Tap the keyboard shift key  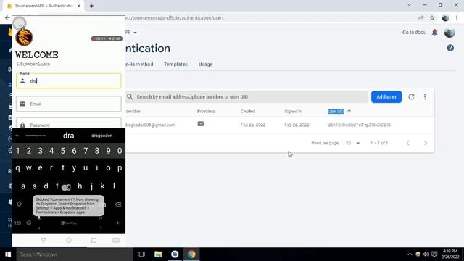click(x=20, y=204)
